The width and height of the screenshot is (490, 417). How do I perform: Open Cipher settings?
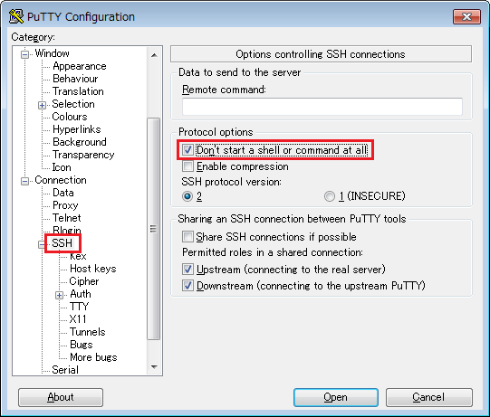tap(83, 281)
